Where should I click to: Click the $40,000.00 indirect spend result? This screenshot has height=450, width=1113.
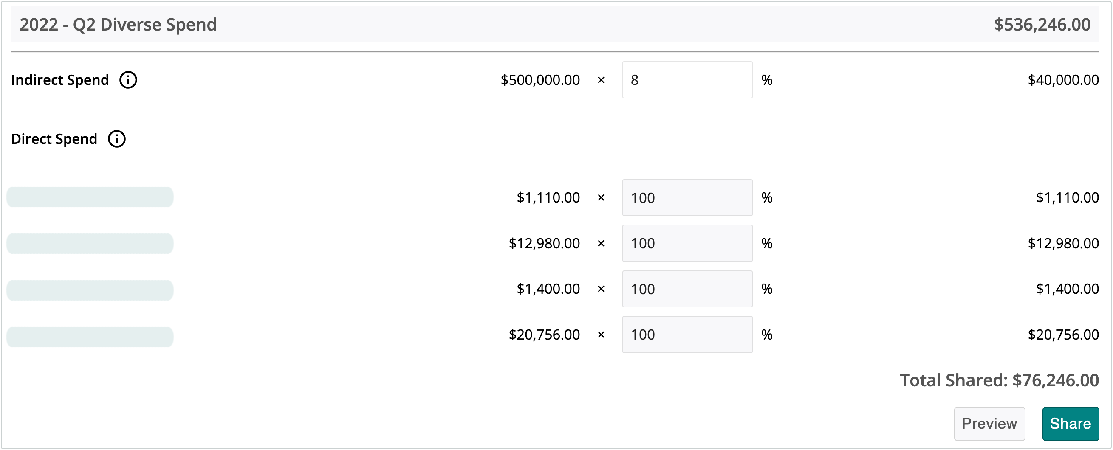click(1062, 80)
